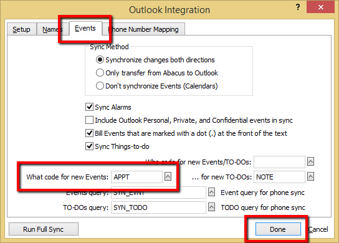Click the Done button
339x243 pixels.
click(x=278, y=229)
